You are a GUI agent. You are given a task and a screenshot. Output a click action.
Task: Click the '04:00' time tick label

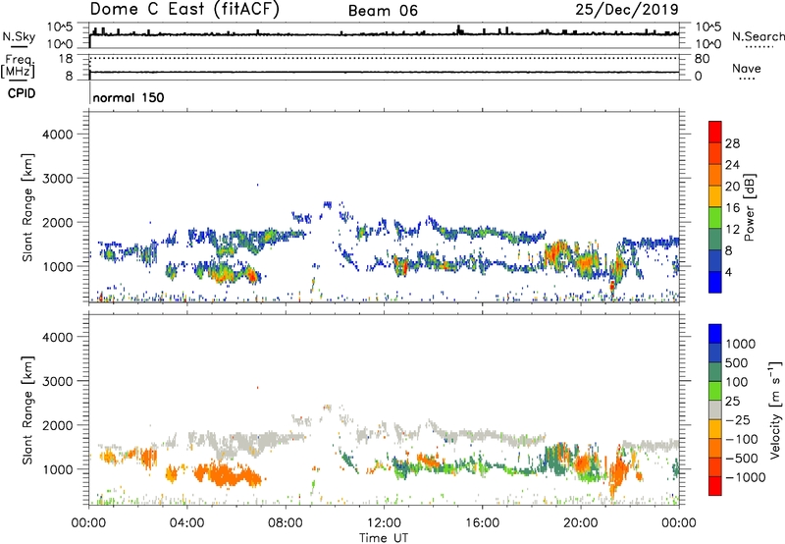(x=186, y=523)
